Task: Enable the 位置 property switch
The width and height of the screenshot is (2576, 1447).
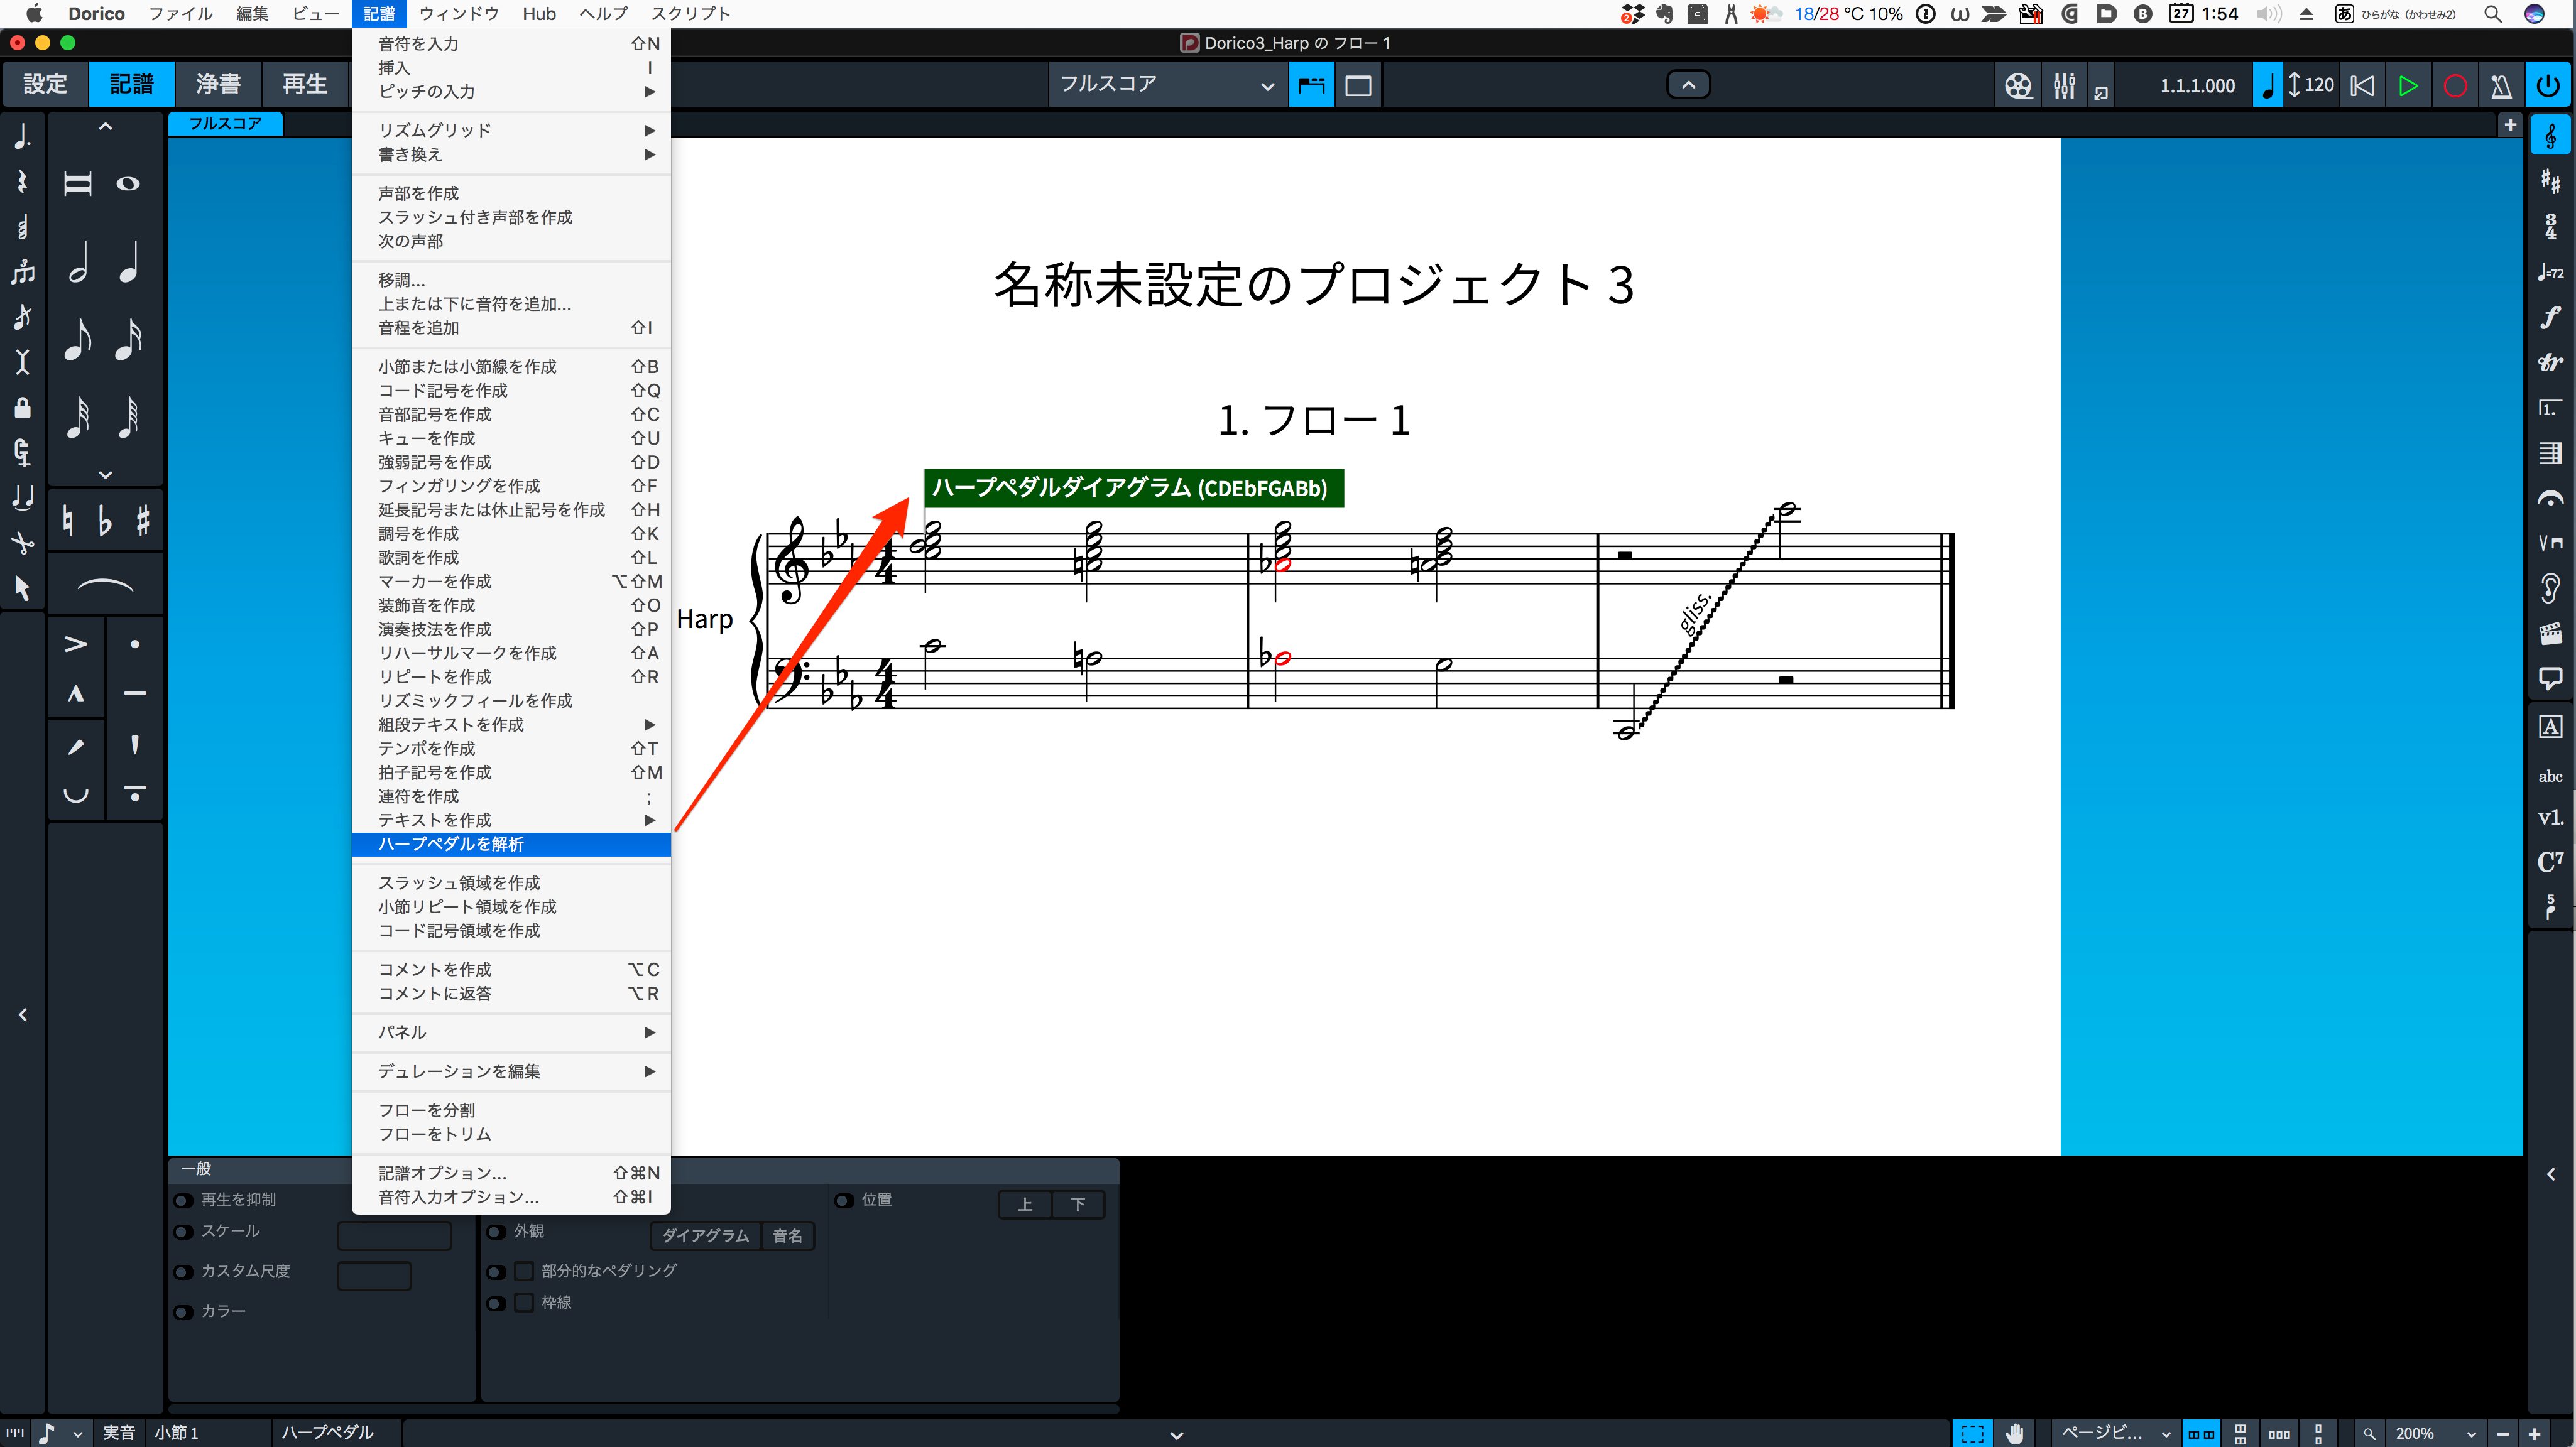Action: tap(844, 1200)
